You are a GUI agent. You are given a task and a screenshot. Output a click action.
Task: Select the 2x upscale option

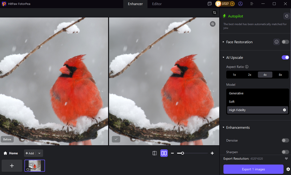250,75
